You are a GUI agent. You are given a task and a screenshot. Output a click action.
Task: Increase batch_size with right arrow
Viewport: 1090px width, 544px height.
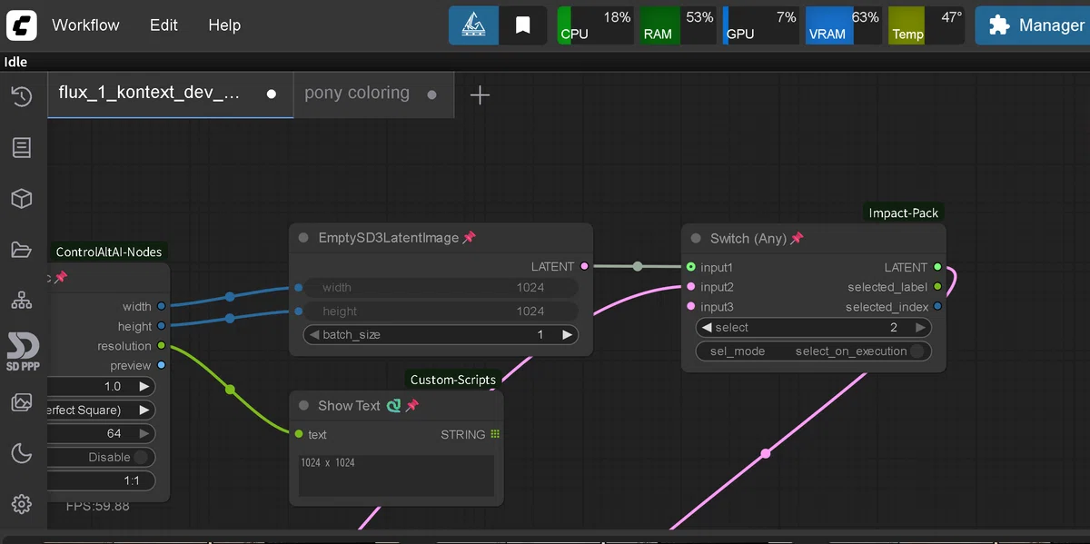(567, 334)
